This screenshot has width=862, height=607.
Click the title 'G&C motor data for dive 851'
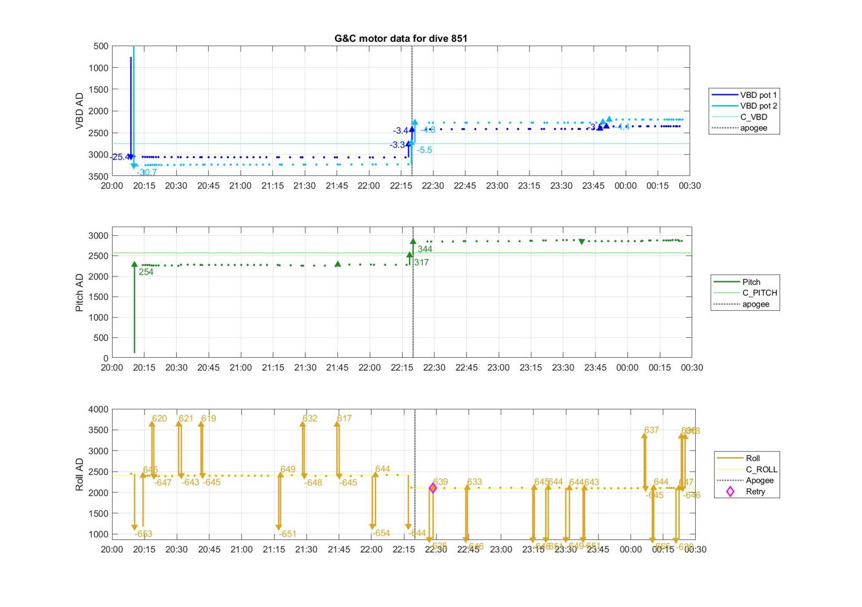[401, 38]
